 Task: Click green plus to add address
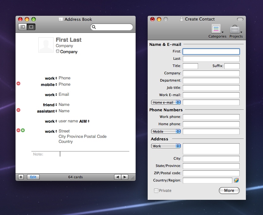pyautogui.click(x=23, y=130)
